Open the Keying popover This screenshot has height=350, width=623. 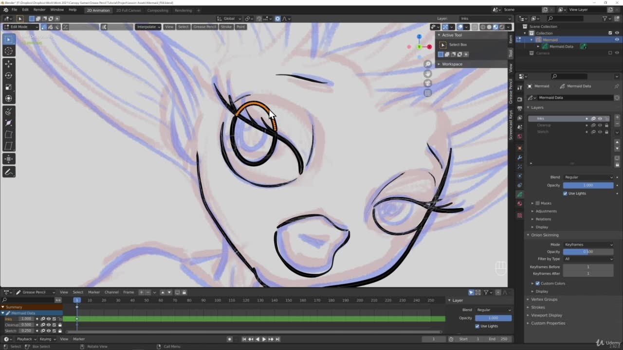tap(47, 339)
